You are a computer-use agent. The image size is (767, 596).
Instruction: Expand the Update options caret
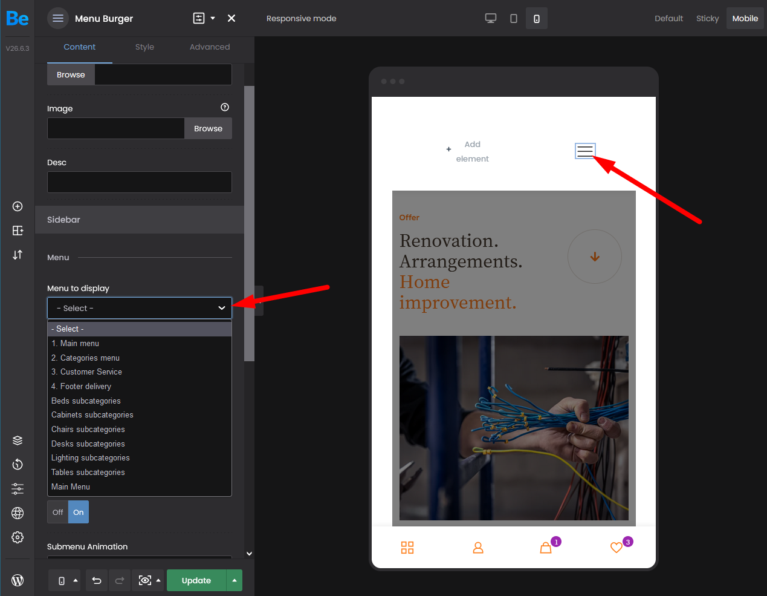point(234,580)
